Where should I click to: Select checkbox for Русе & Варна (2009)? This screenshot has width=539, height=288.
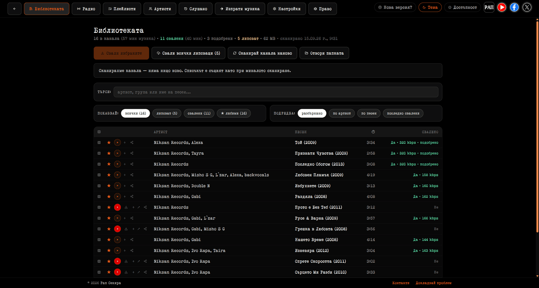(x=99, y=218)
